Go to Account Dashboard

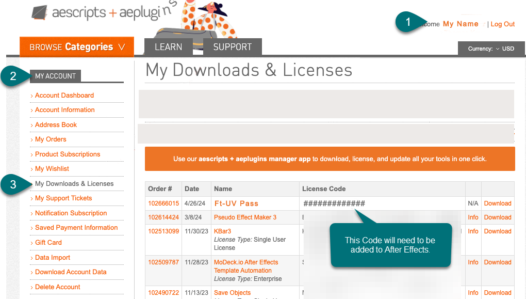tap(64, 96)
